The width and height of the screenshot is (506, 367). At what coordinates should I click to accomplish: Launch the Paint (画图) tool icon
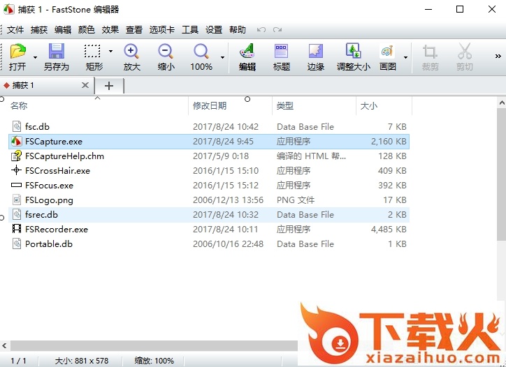[x=387, y=52]
